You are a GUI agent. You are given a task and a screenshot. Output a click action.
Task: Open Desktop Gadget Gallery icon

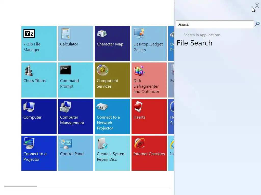coord(139,34)
